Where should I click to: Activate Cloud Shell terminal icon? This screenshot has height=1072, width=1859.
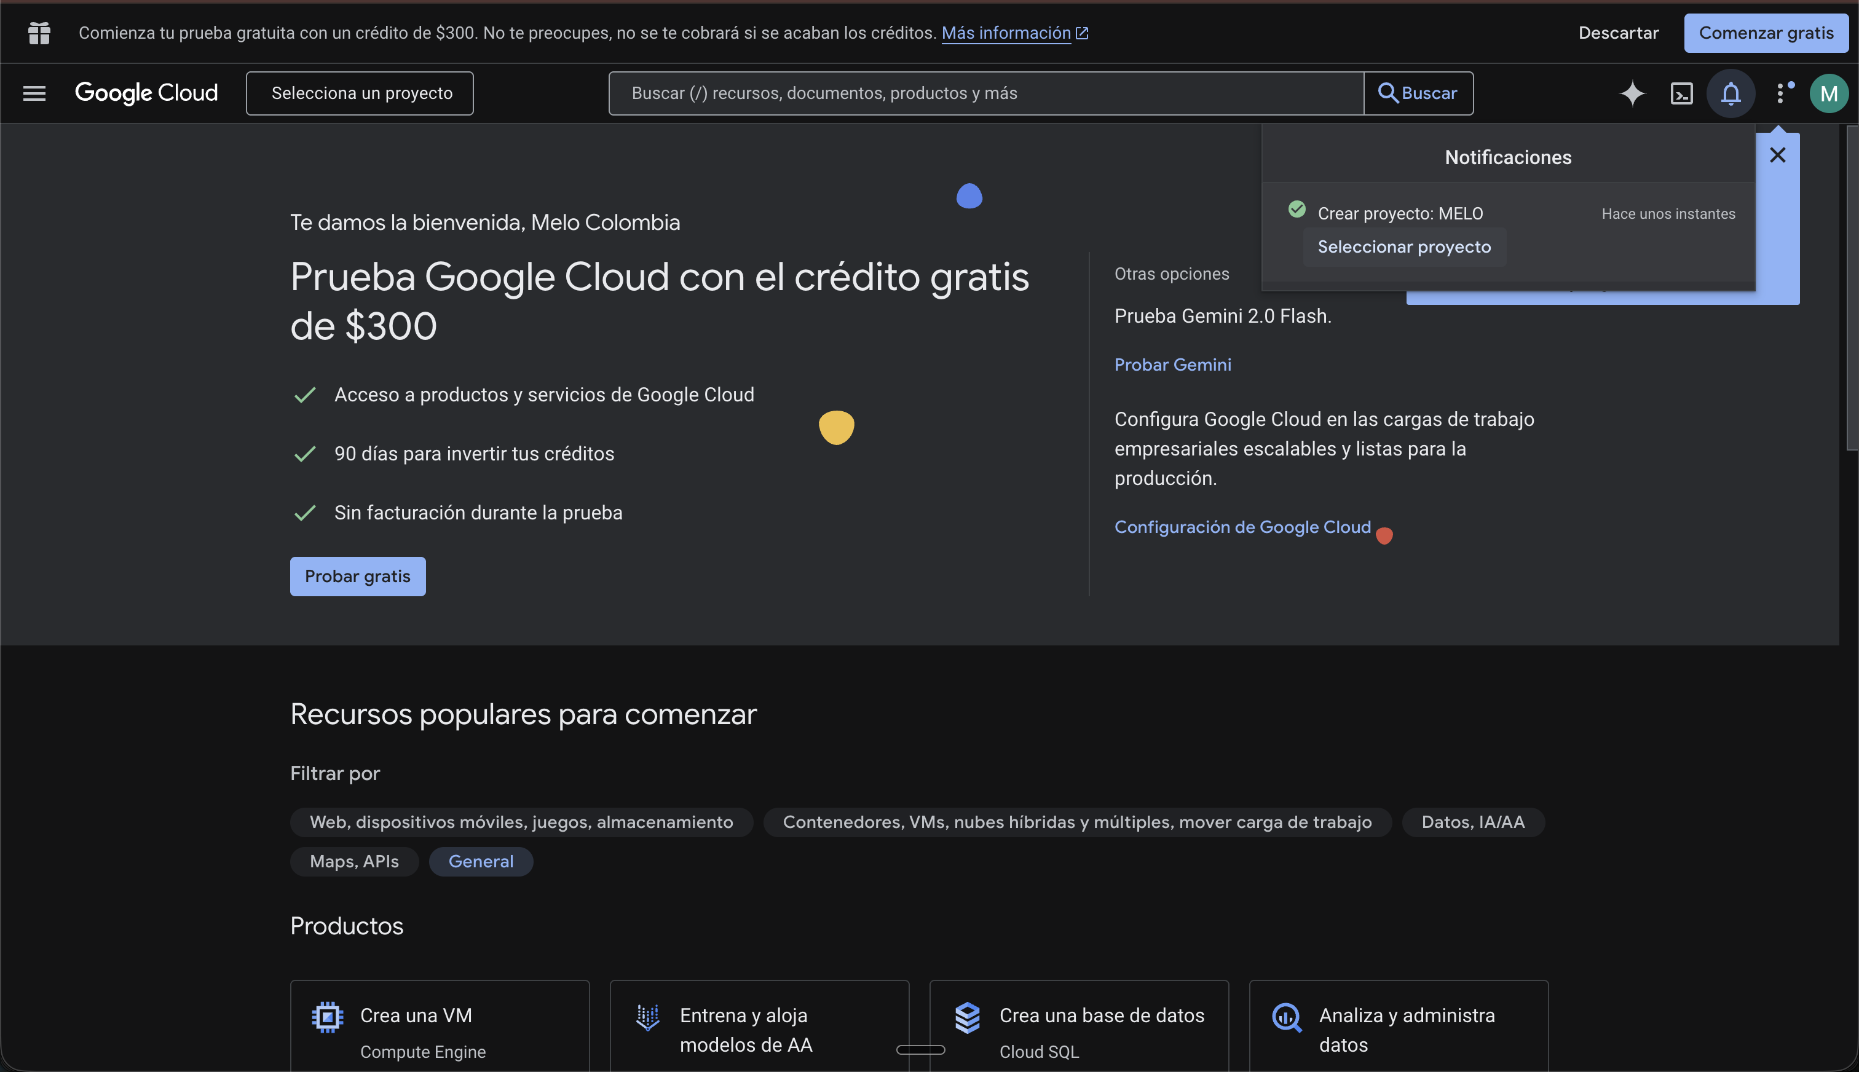[1681, 93]
